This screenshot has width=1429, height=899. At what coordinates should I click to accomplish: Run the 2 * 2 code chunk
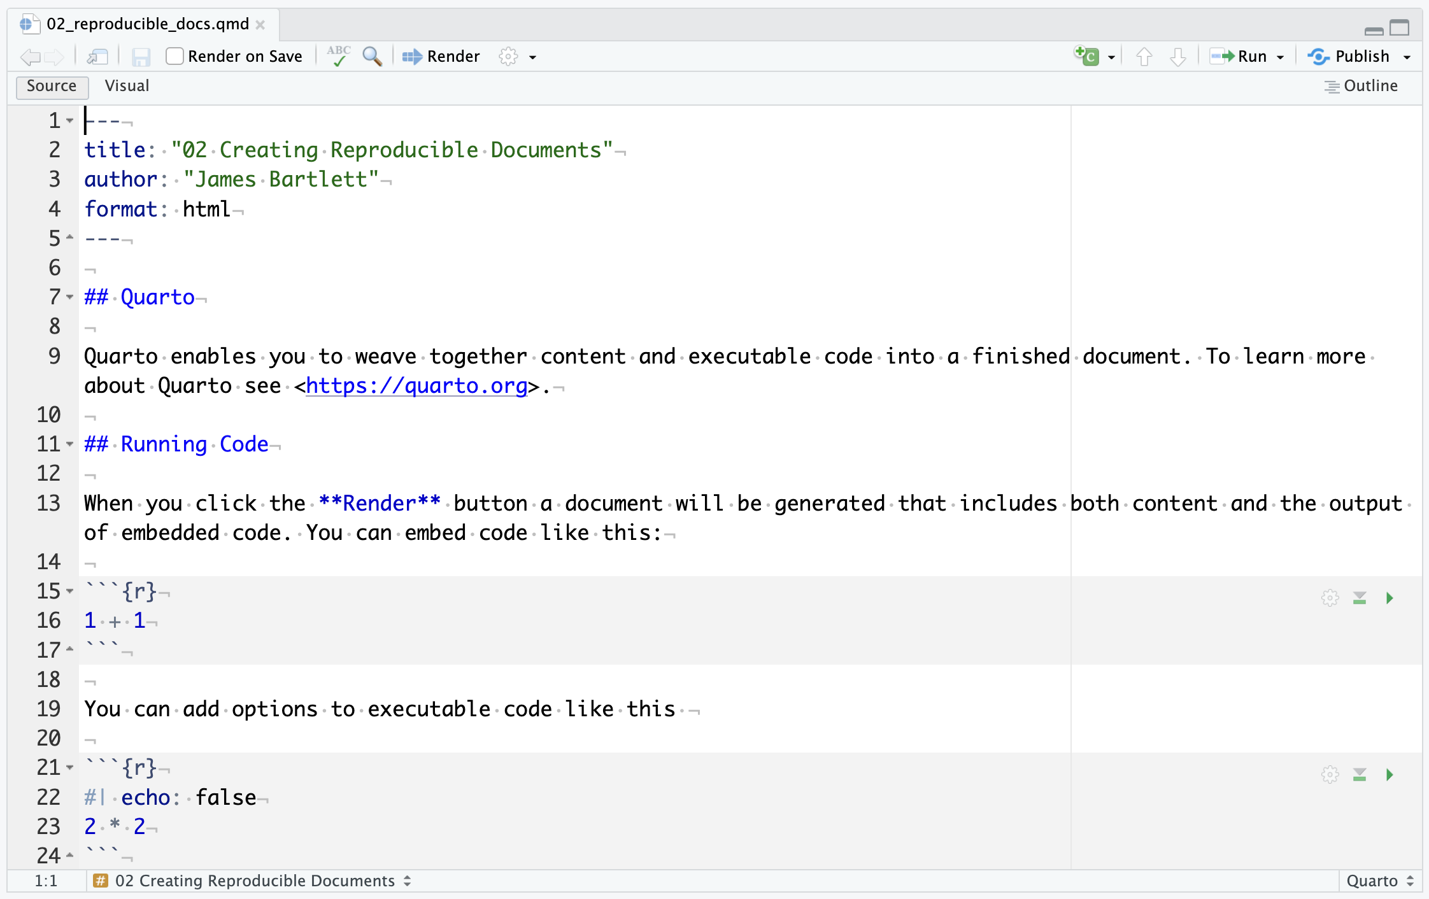click(1390, 775)
